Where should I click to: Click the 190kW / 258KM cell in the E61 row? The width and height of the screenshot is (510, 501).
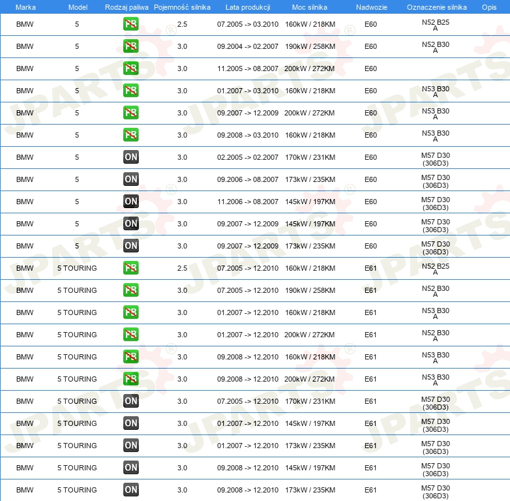(310, 290)
